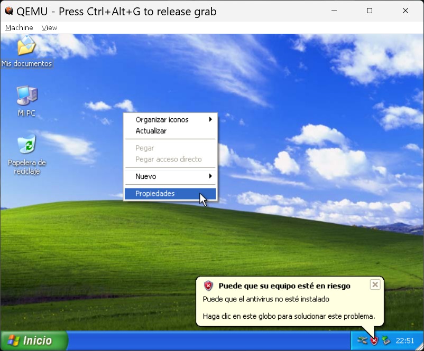This screenshot has width=424, height=351.
Task: Open the View menu
Action: tap(49, 28)
